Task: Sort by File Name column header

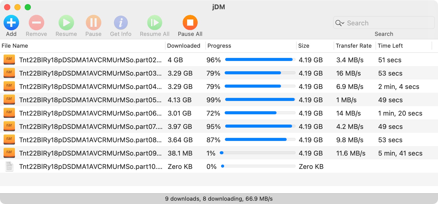Action: pos(15,46)
